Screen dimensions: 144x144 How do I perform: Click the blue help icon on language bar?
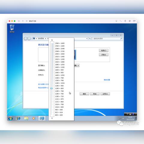133,114
